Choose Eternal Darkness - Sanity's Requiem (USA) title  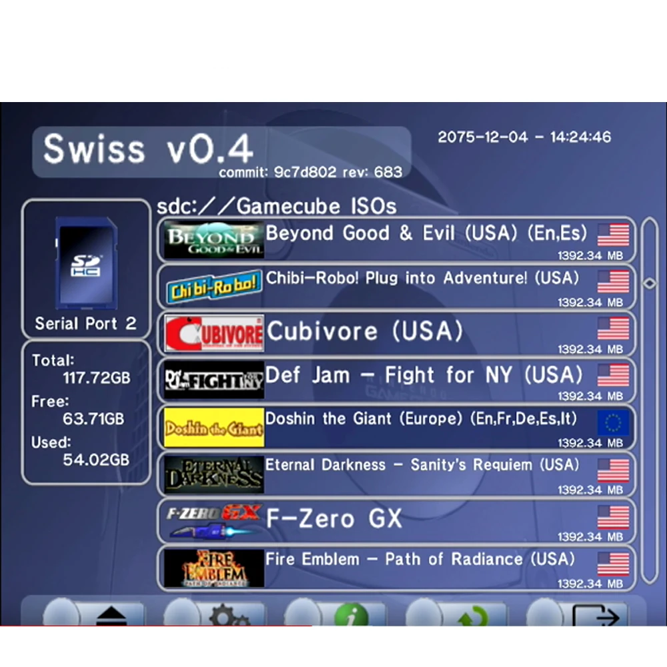coord(422,465)
